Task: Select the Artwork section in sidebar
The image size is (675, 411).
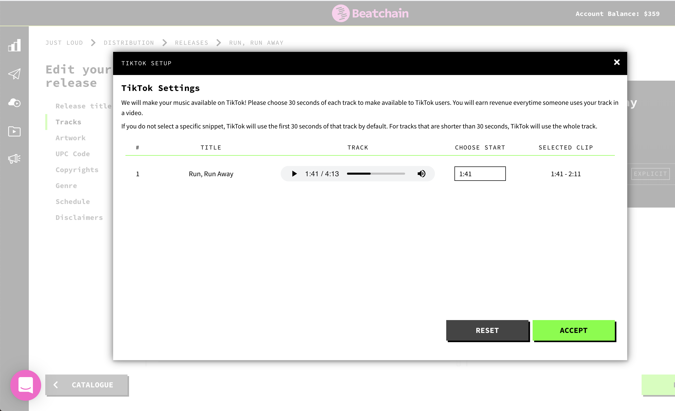Action: (70, 138)
